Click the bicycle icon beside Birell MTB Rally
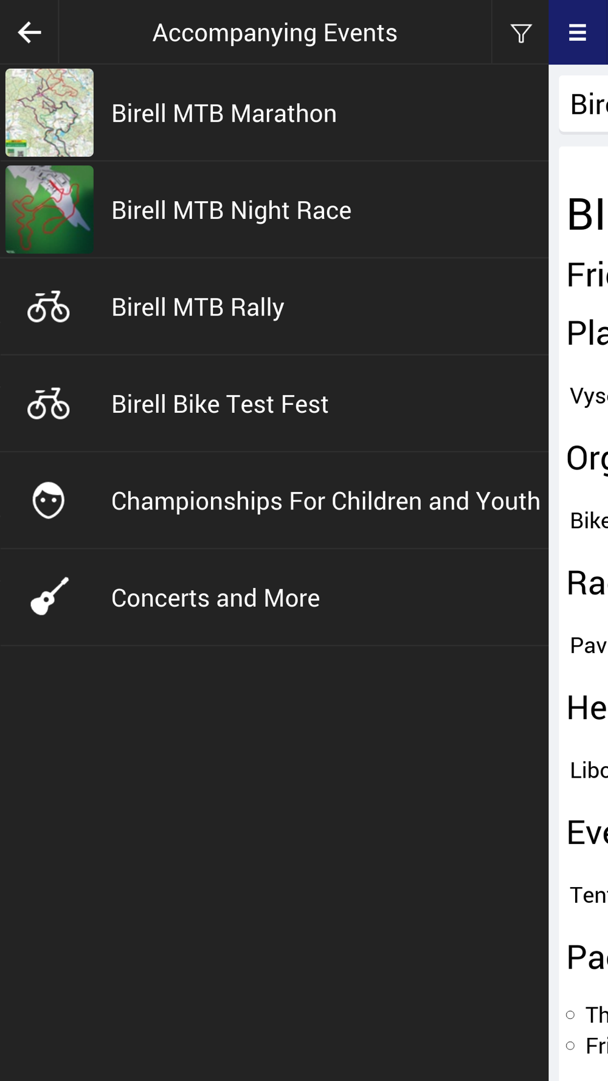The image size is (608, 1081). point(49,306)
